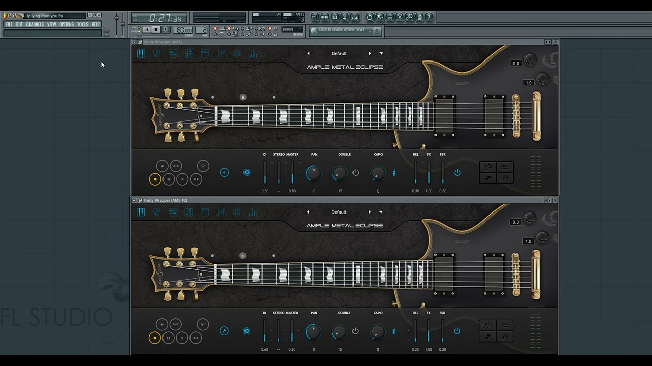
Task: Open the VIEW menu
Action: pos(51,24)
